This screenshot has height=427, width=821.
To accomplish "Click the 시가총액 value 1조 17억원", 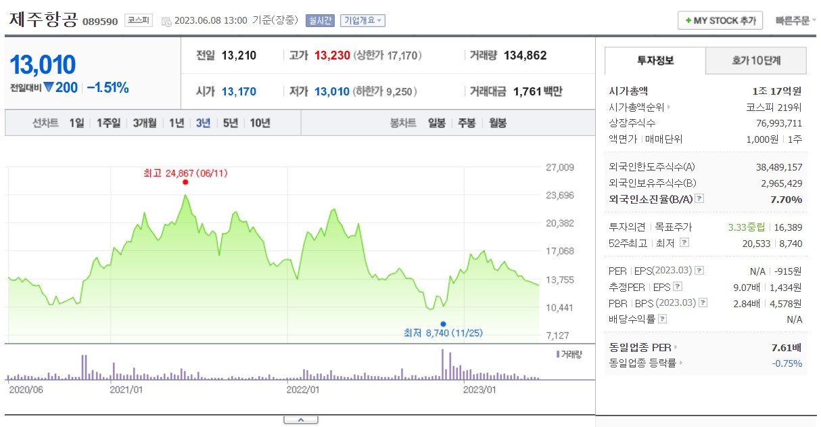I will click(x=776, y=91).
